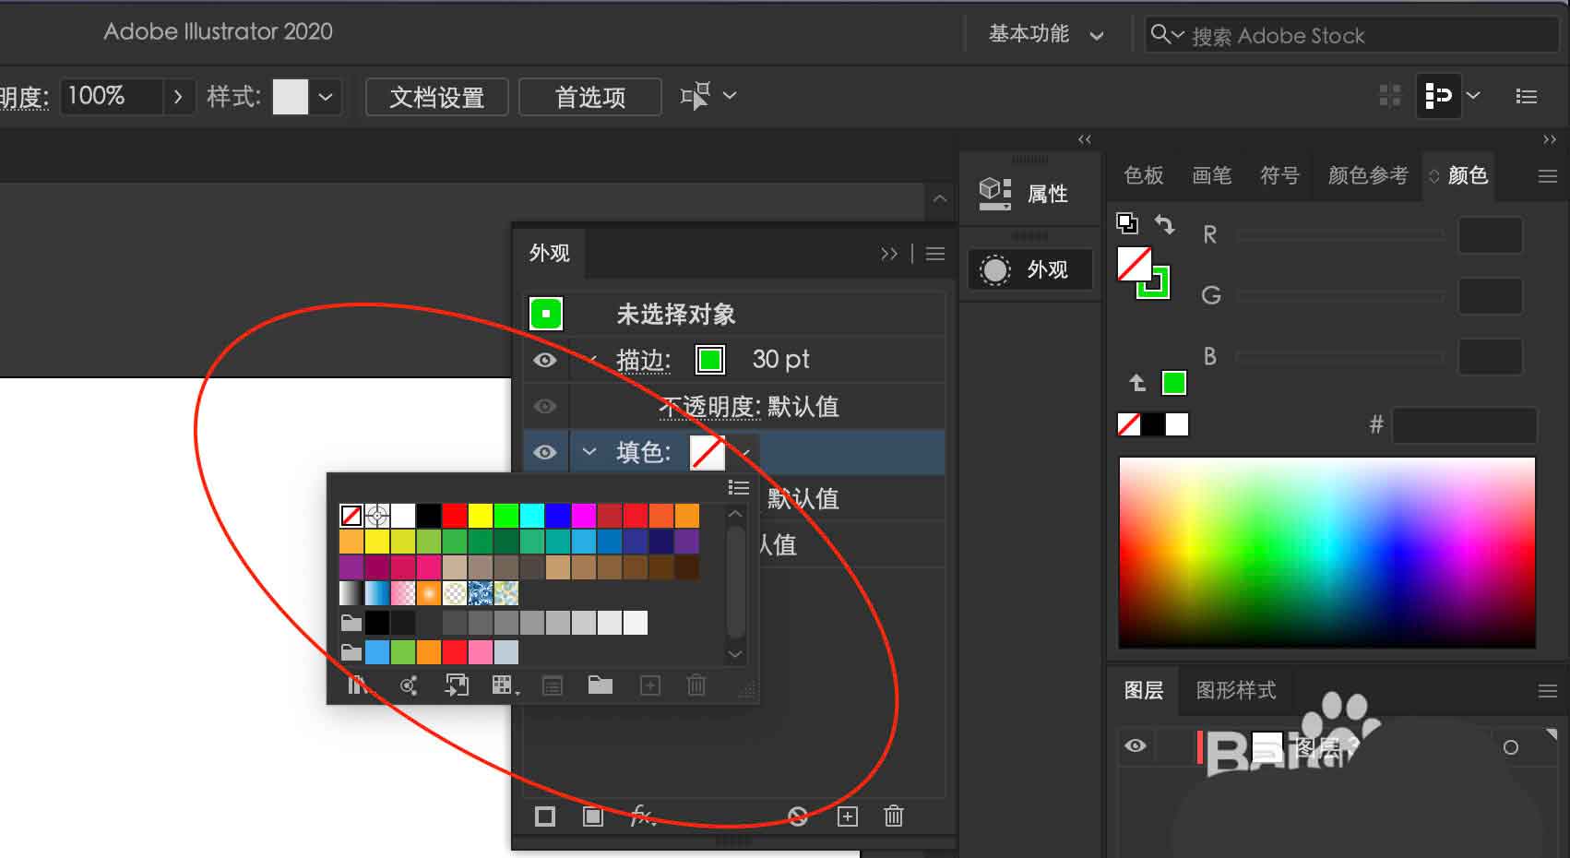This screenshot has width=1570, height=858.
Task: Toggle list view in the swatch popup
Action: [738, 487]
